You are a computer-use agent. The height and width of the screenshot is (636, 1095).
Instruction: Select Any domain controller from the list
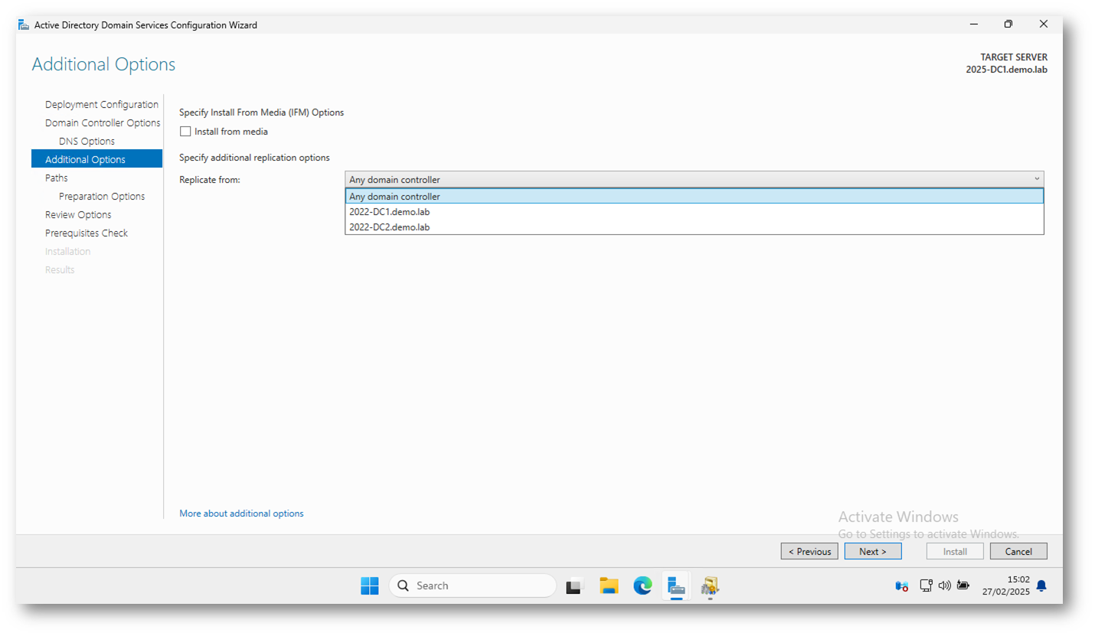click(x=695, y=197)
